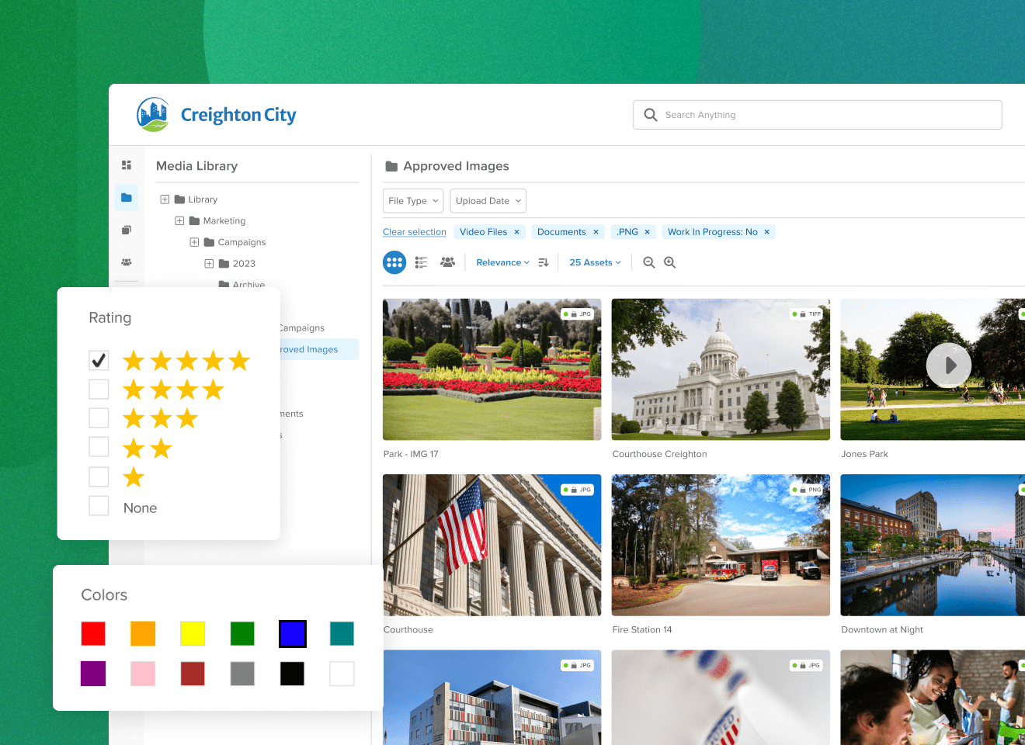The image size is (1025, 745).
Task: Click JPG badge on Park - IMG 17
Action: click(578, 314)
